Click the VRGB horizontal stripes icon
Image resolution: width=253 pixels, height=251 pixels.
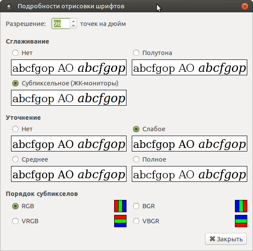pos(120,221)
